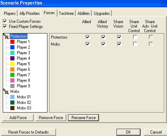Uncheck Allied Victory for Protectors row
The width and height of the screenshot is (167, 136).
pyautogui.click(x=103, y=37)
